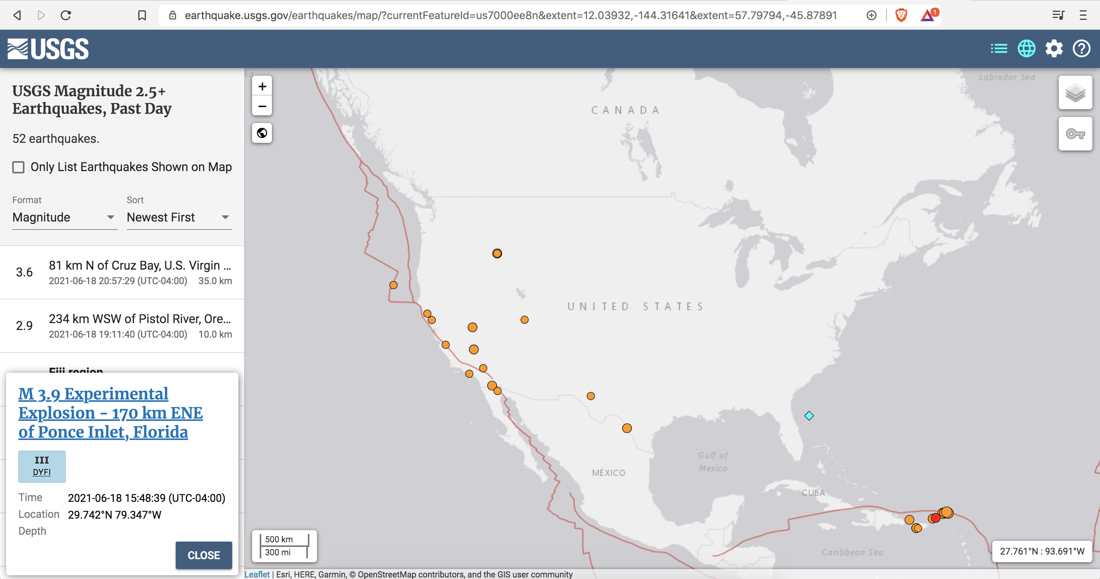Screen dimensions: 1100x579
Task: Open browser hamburger menu
Action: pyautogui.click(x=1083, y=15)
